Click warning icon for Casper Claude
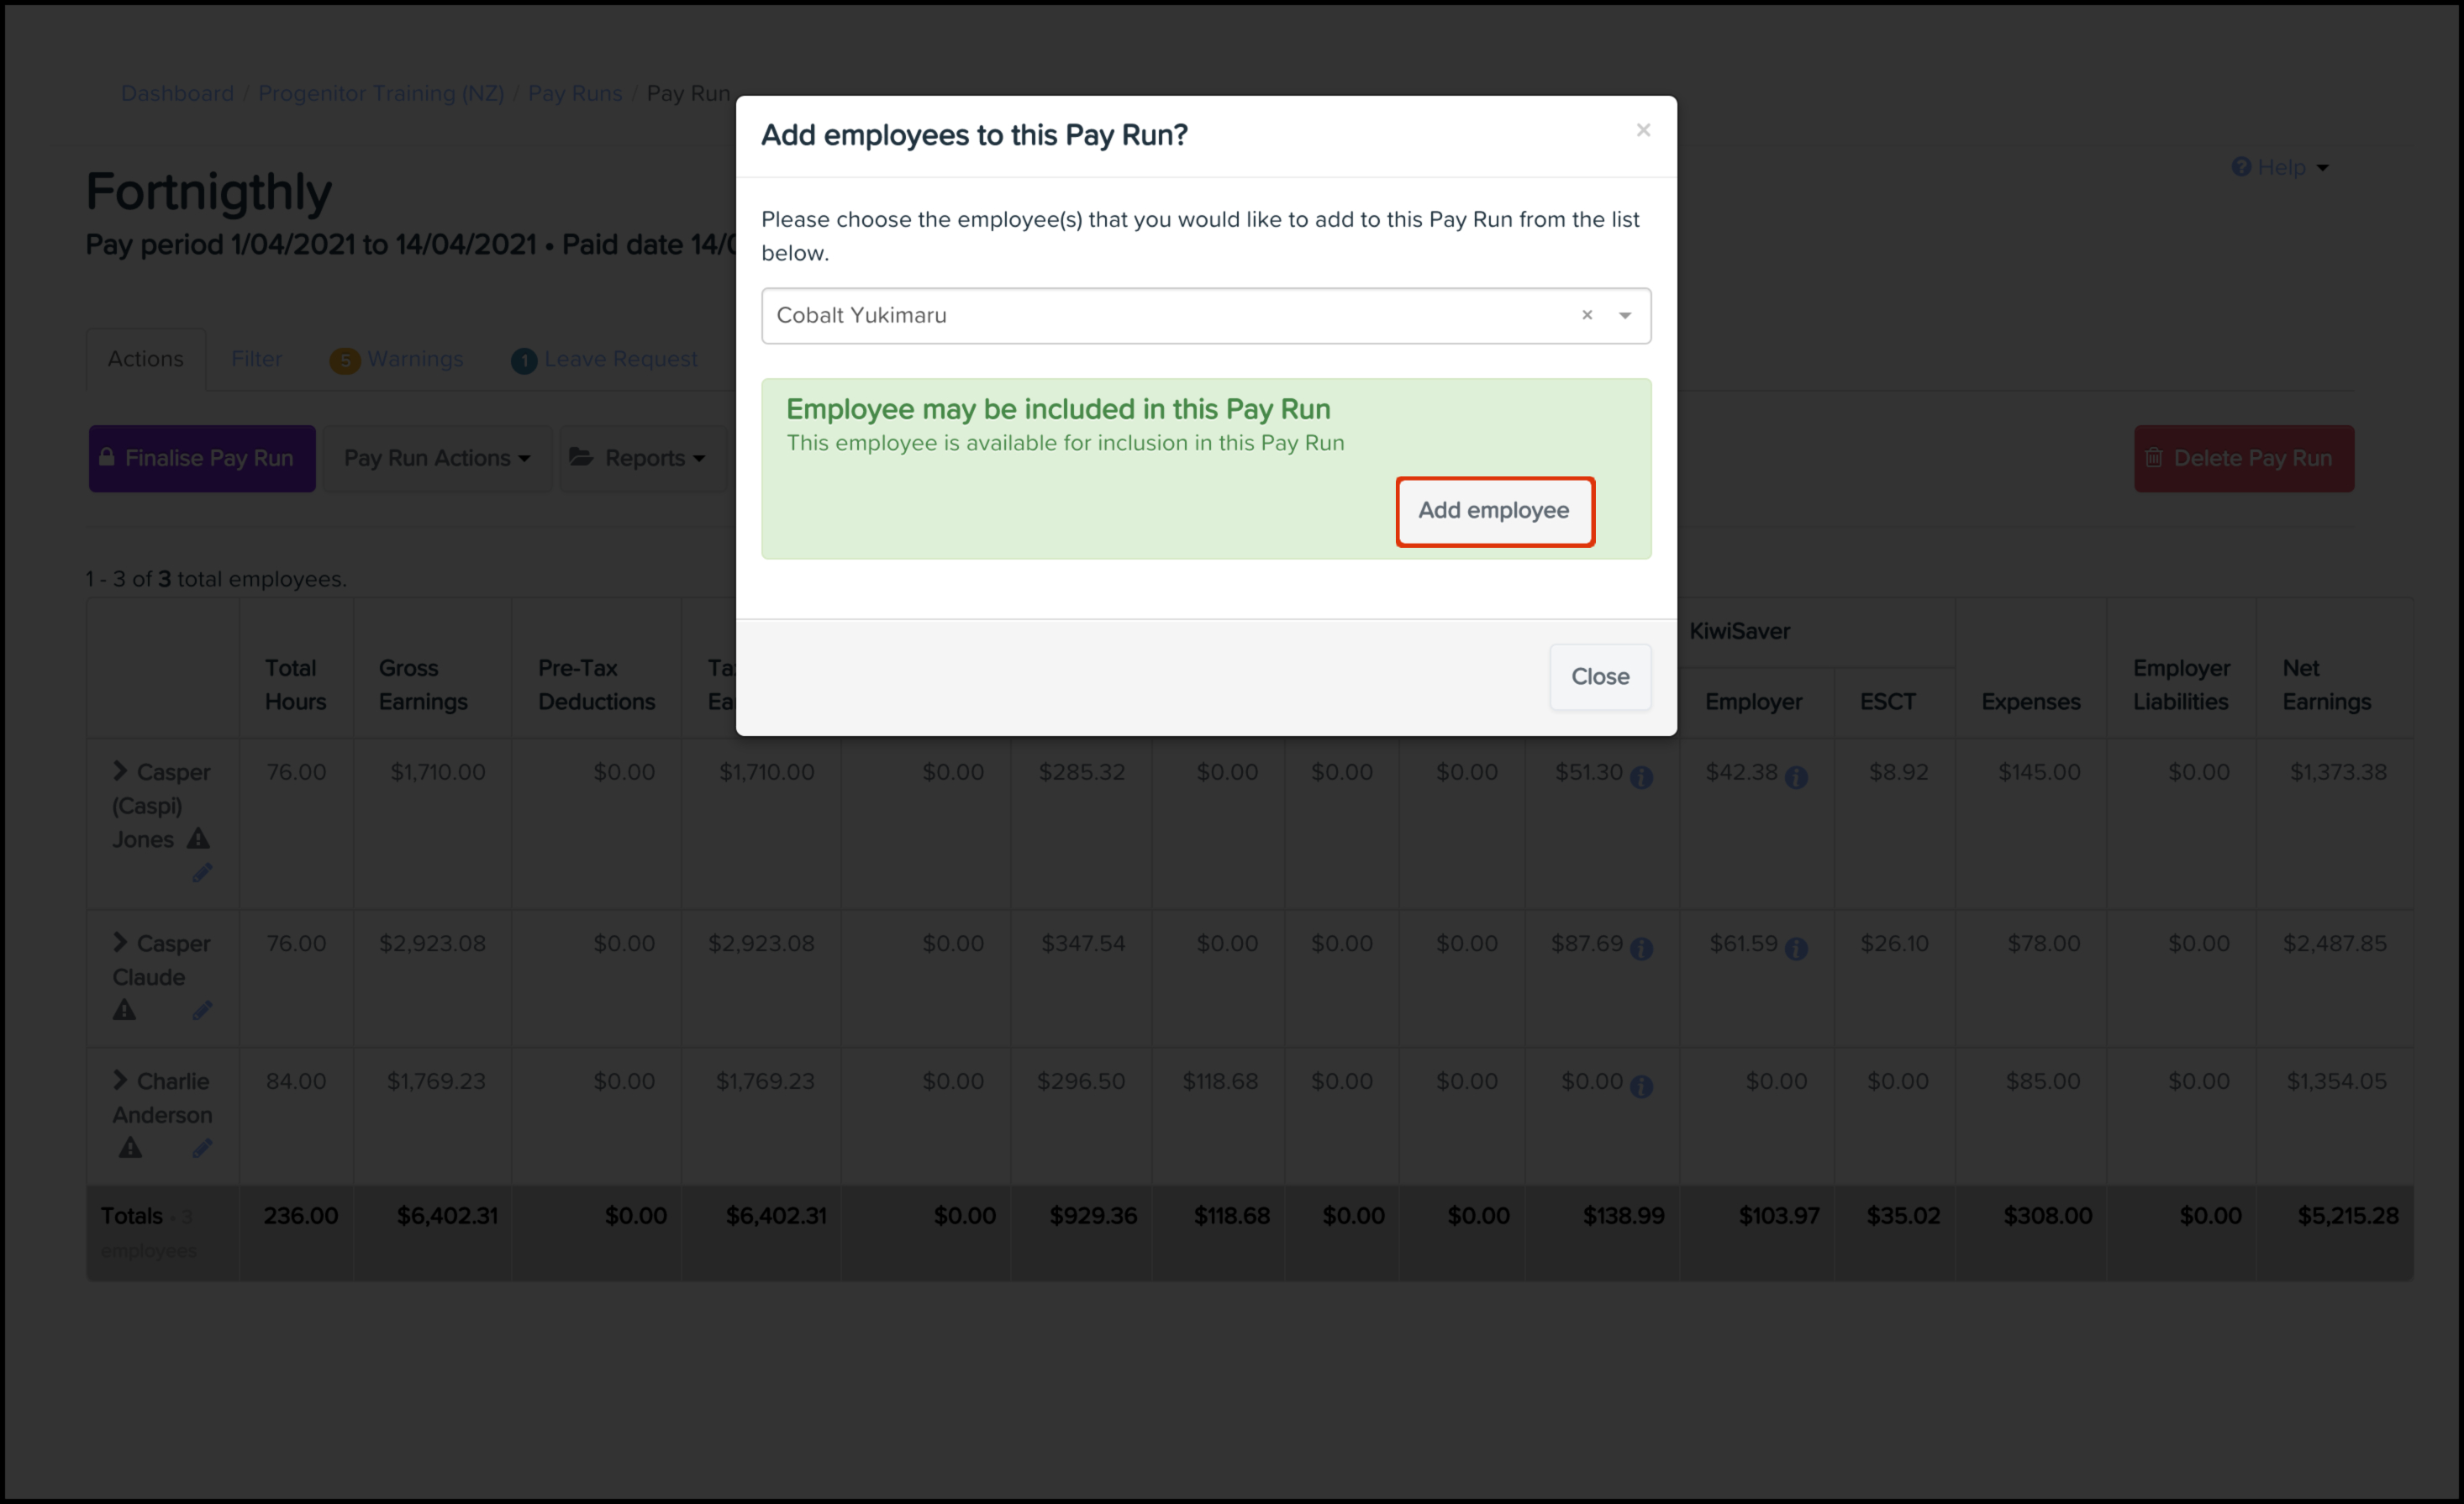The image size is (2464, 1504). click(x=124, y=1010)
